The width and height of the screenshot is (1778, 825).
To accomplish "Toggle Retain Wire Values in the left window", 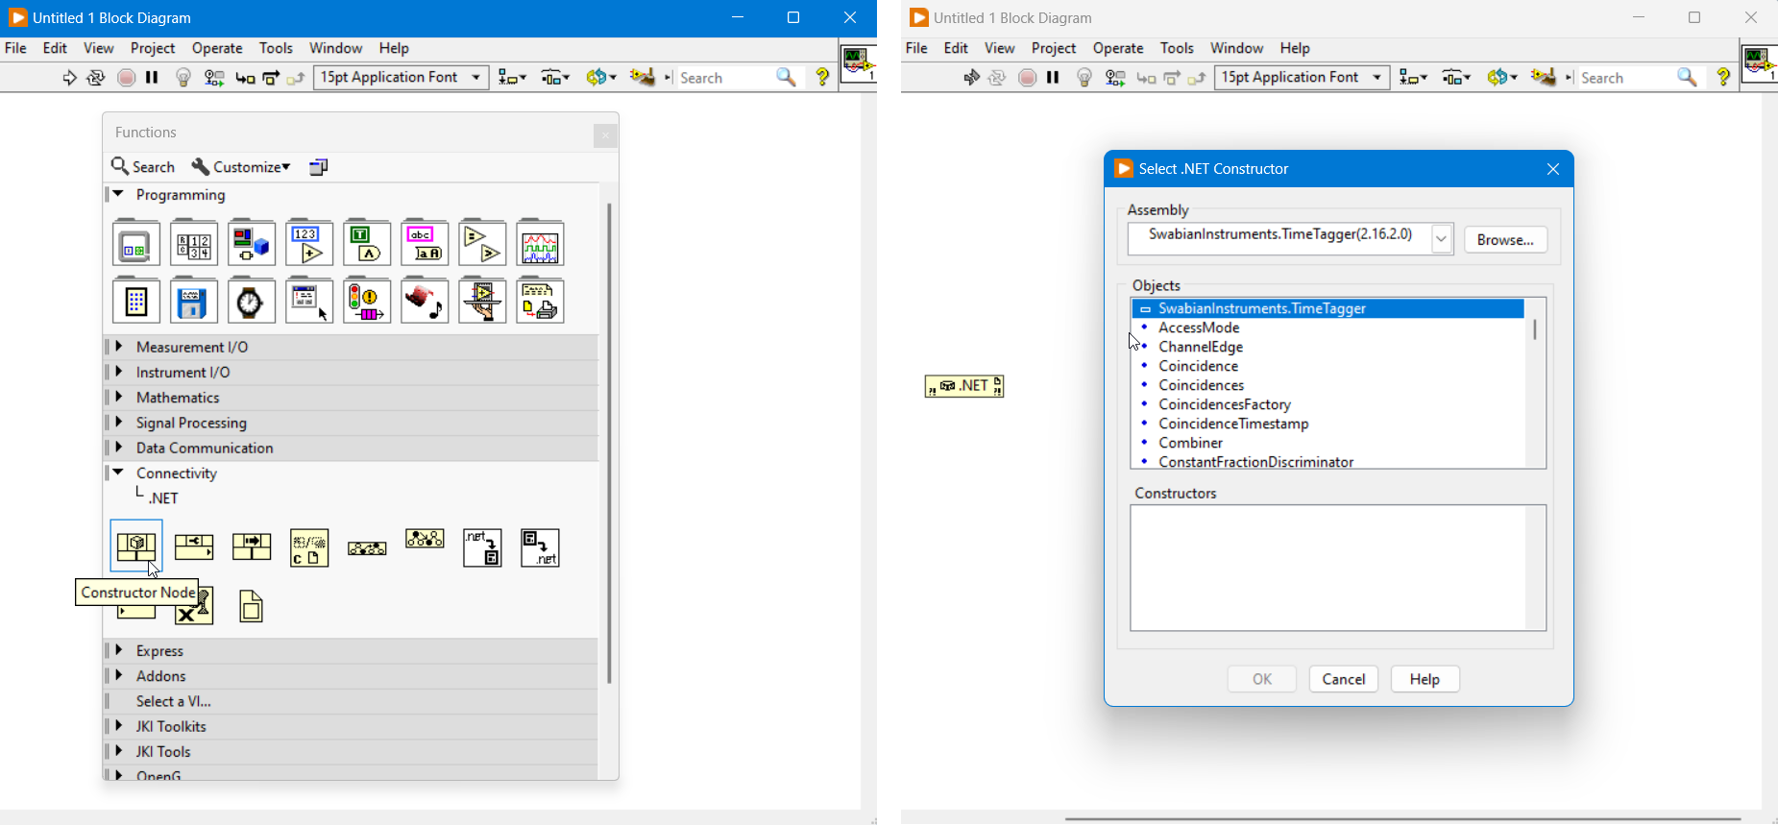I will 214,78.
